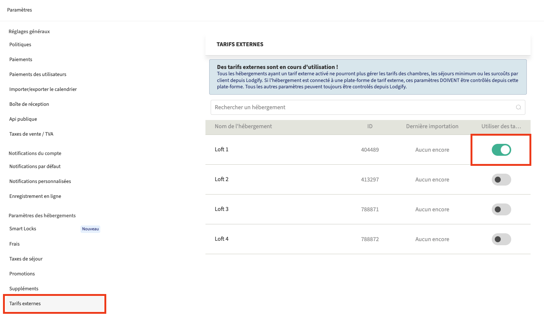Image resolution: width=544 pixels, height=319 pixels.
Task: Open Paiements des utilisateurs
Action: [38, 74]
